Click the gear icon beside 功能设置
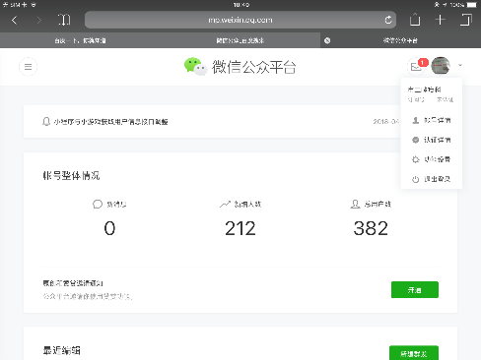The height and width of the screenshot is (360, 481). 416,159
